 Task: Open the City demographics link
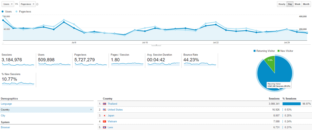(x=3, y=115)
